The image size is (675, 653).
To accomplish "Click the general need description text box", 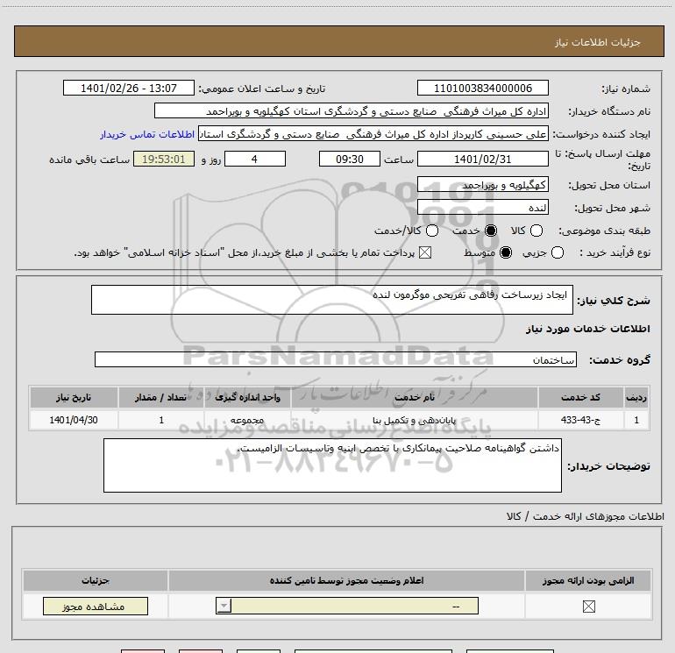I will pyautogui.click(x=332, y=300).
